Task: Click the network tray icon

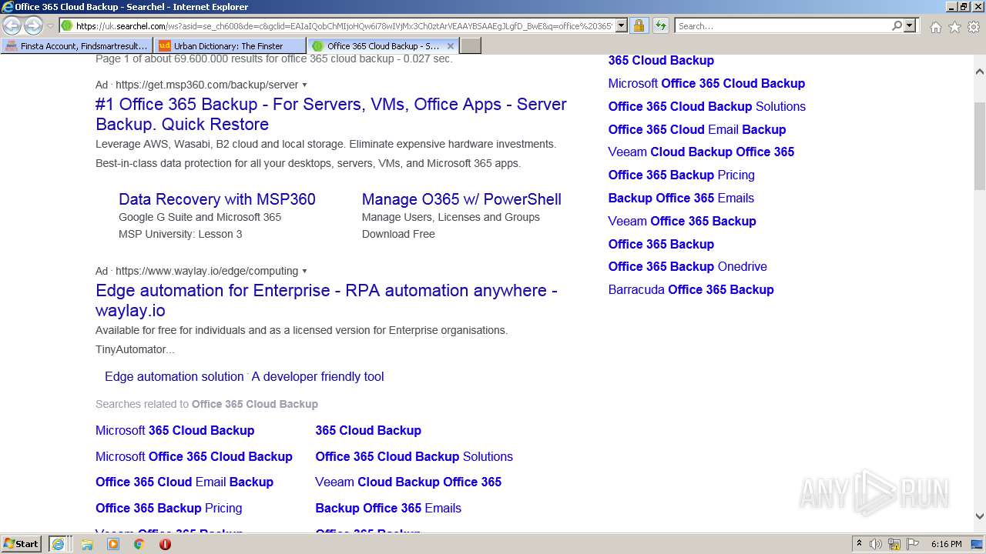Action: point(894,544)
